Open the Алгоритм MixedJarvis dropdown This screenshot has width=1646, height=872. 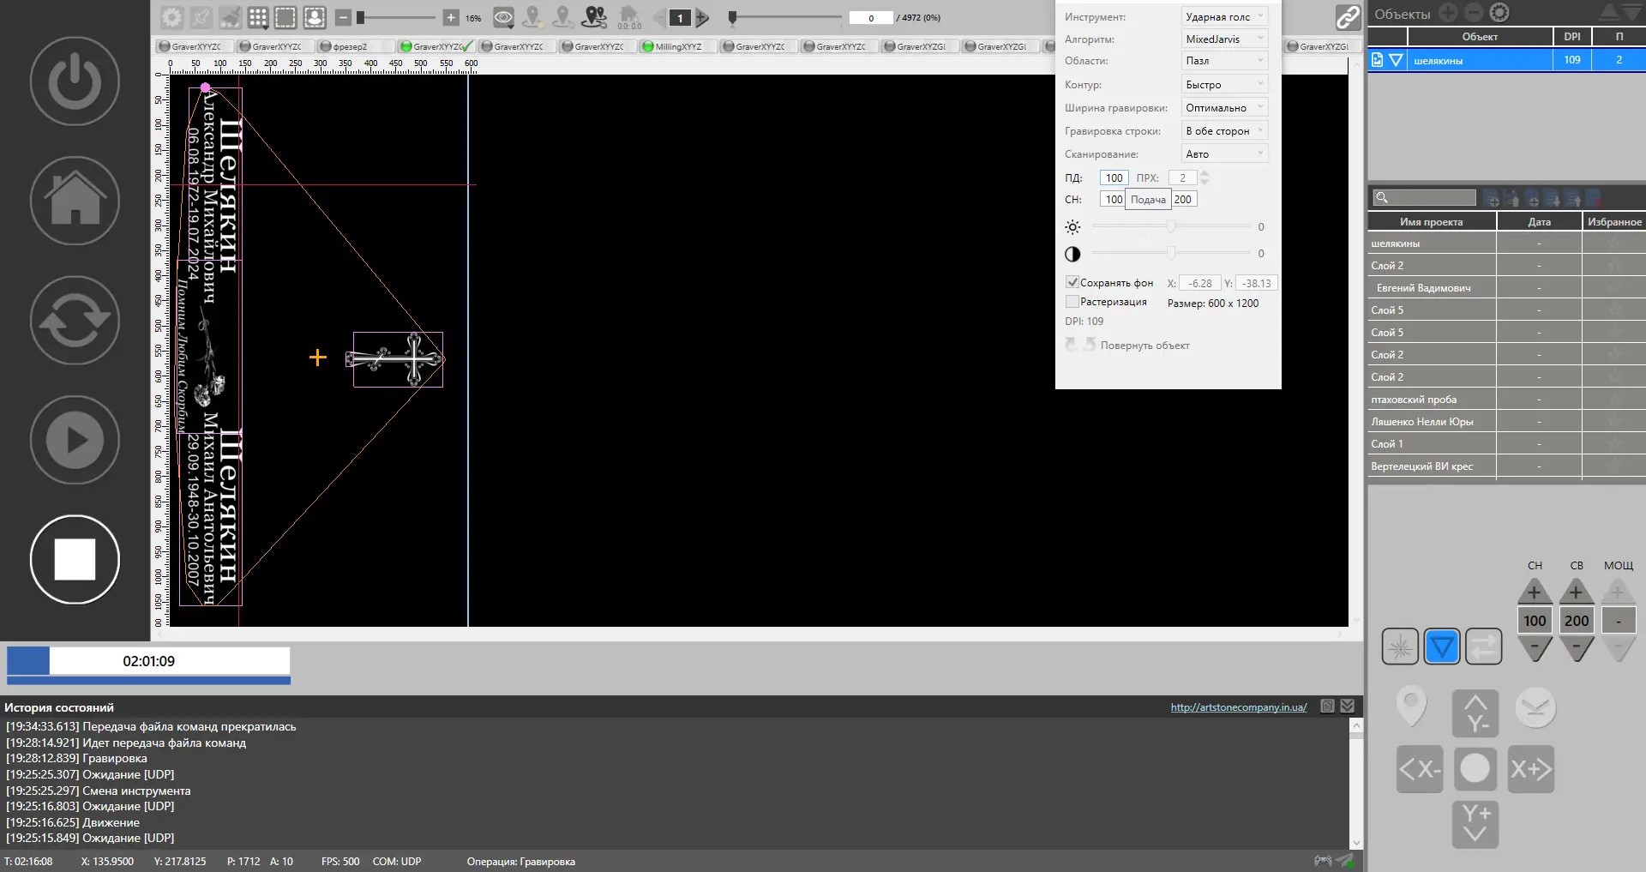click(x=1224, y=39)
